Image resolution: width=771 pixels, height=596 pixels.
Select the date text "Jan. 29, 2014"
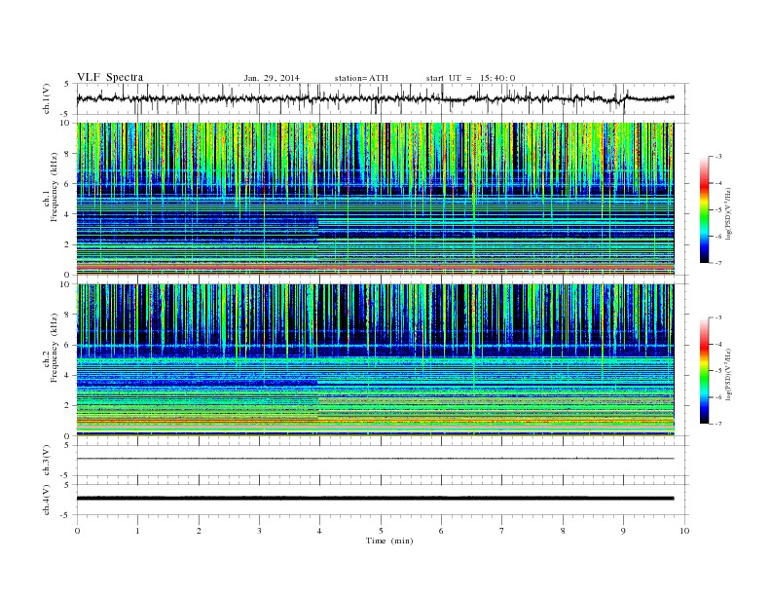pyautogui.click(x=272, y=78)
